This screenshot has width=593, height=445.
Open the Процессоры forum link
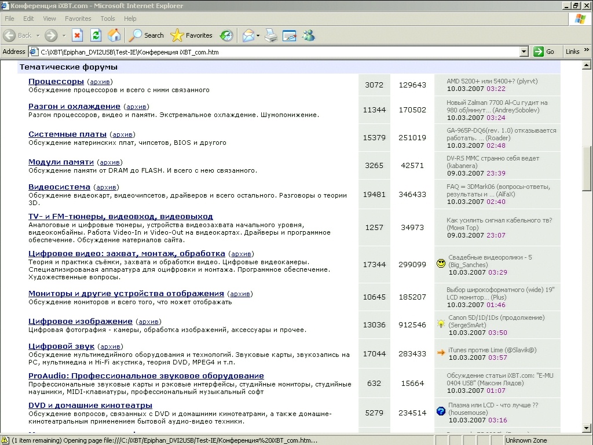click(56, 82)
